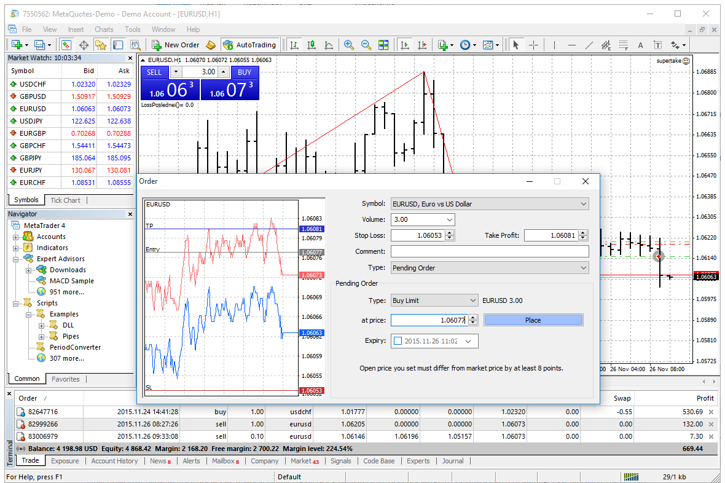
Task: Open the Strategy Tester magnifier icon
Action: tap(135, 45)
